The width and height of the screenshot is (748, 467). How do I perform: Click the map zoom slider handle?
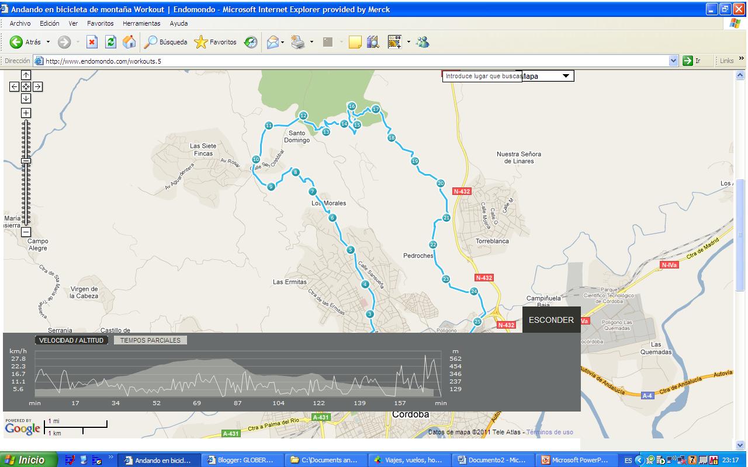[26, 161]
